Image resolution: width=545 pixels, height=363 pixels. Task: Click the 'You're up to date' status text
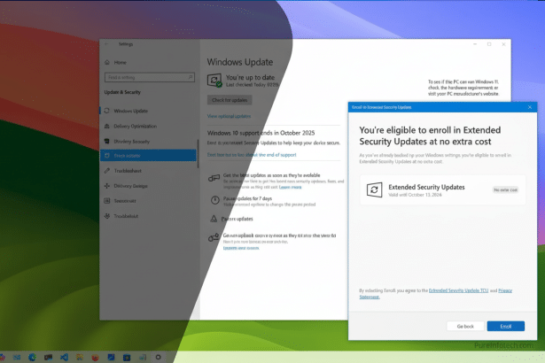point(250,77)
